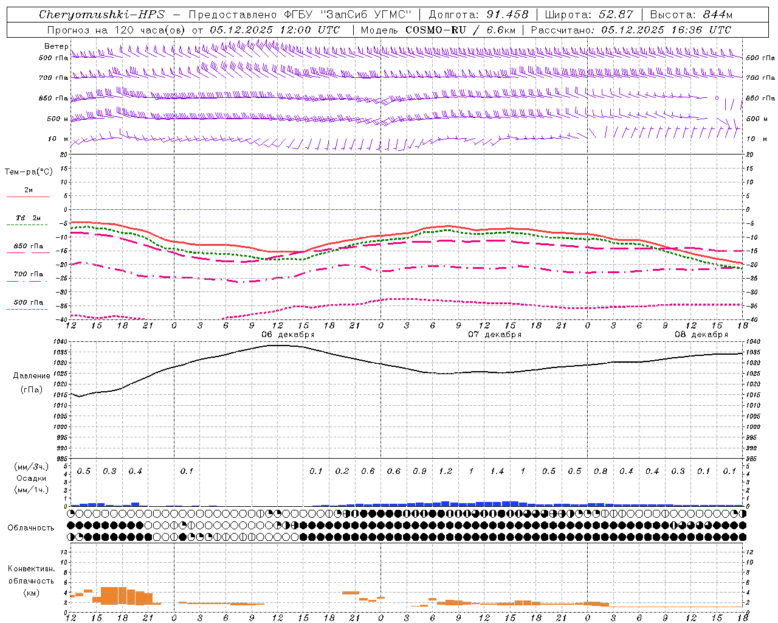Screen dimensions: 778x623
Task: Click the 1.2 precipitation value
Action: pos(446,471)
